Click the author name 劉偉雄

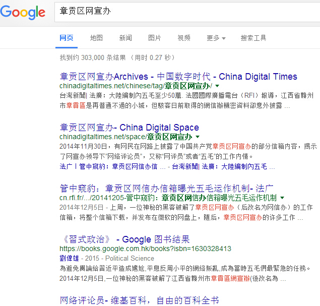pos(70,258)
